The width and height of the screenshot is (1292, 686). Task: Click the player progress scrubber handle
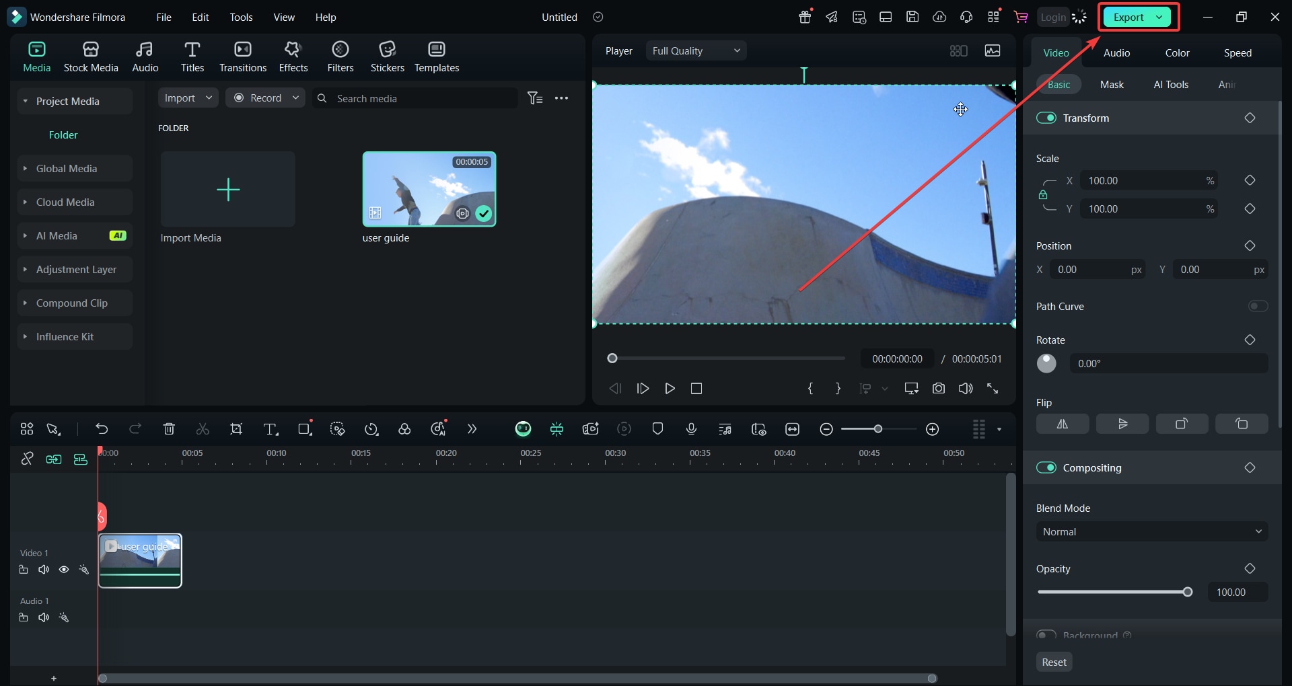612,358
